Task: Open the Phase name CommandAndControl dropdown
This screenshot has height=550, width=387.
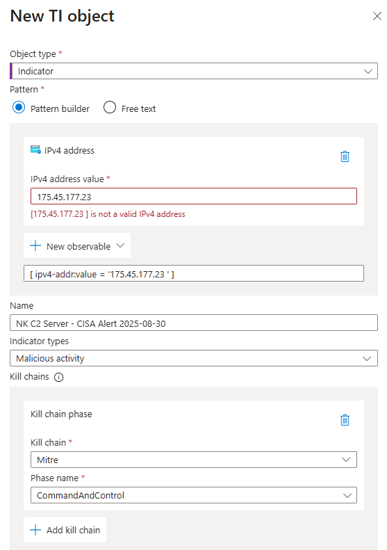Action: pyautogui.click(x=194, y=495)
